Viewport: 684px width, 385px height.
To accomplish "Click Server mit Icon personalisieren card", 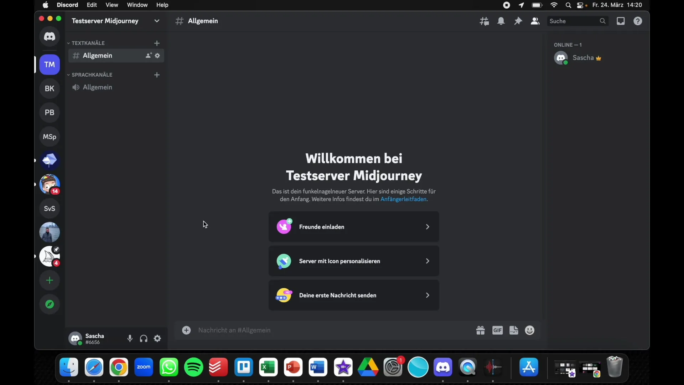I will pyautogui.click(x=354, y=261).
